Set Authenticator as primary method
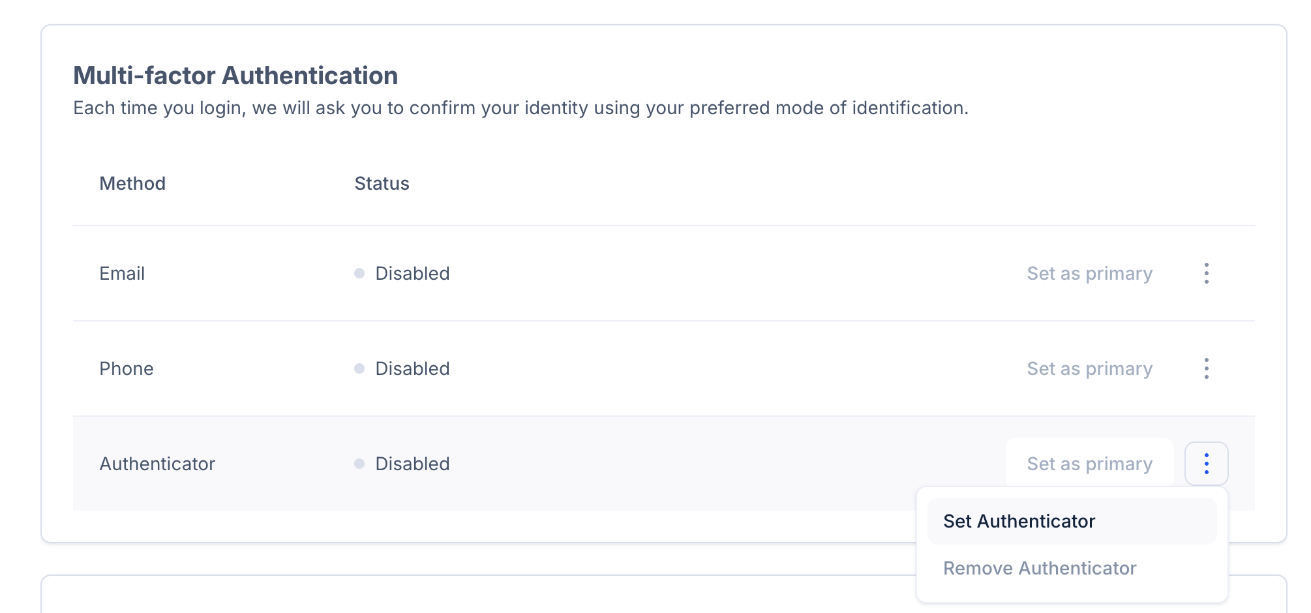This screenshot has width=1311, height=613. 1089,464
